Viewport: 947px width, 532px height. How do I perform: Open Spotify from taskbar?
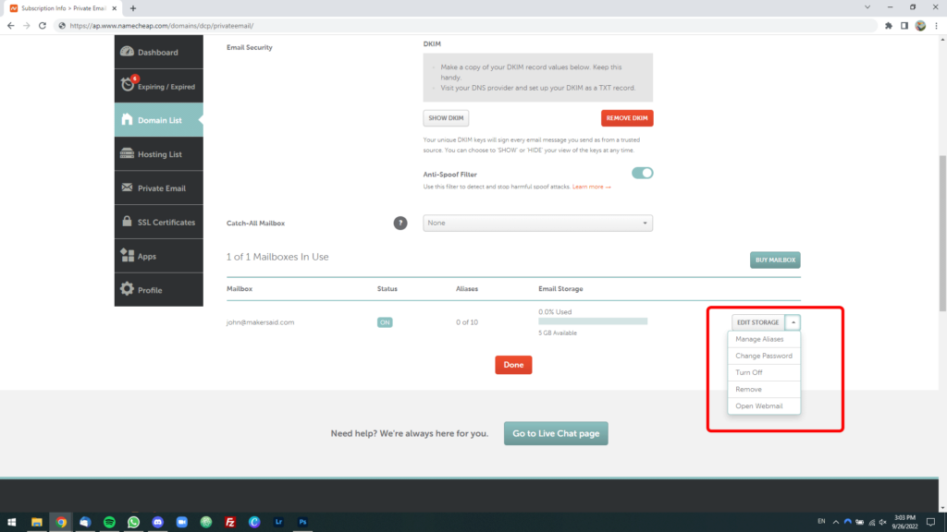[x=109, y=523]
